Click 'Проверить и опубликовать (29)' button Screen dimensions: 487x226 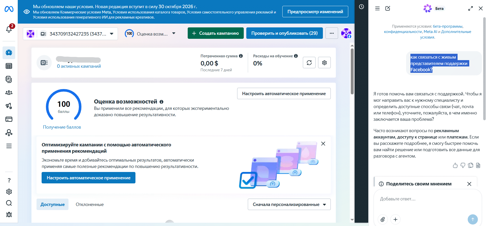tap(285, 33)
